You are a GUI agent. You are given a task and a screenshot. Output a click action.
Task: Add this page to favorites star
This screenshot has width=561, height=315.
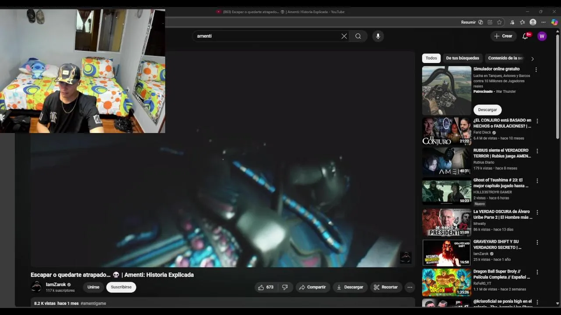click(x=499, y=22)
